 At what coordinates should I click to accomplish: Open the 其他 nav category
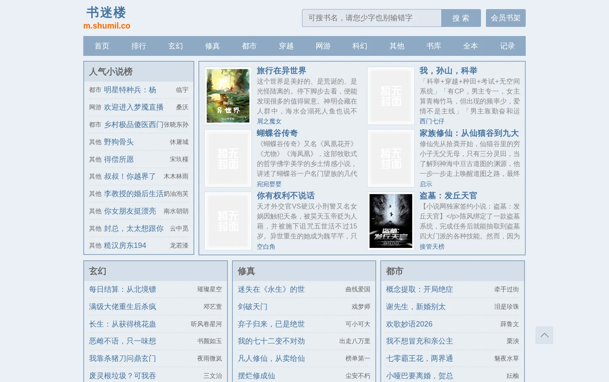point(397,46)
